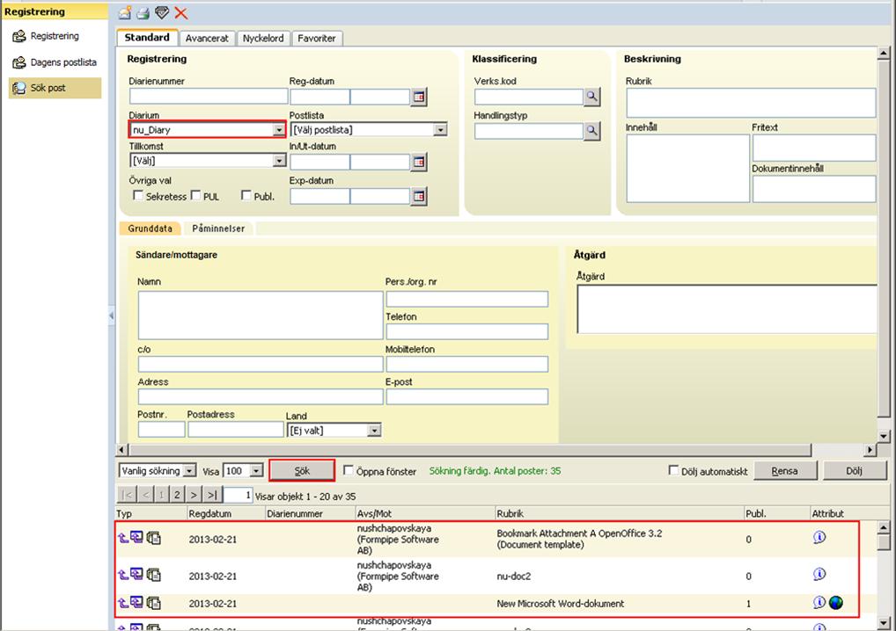This screenshot has width=896, height=631.
Task: Click blue window icon in New Microsoft Word-dokument row
Action: 136,602
